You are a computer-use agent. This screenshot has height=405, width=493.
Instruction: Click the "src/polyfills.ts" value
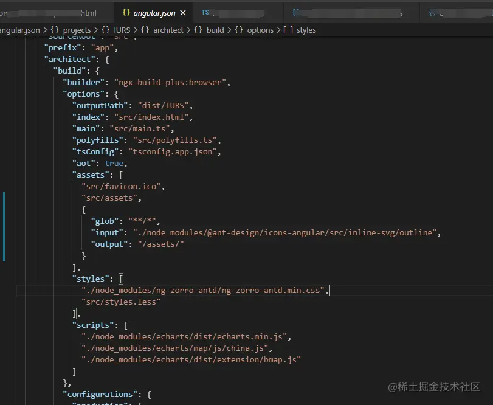pyautogui.click(x=175, y=140)
